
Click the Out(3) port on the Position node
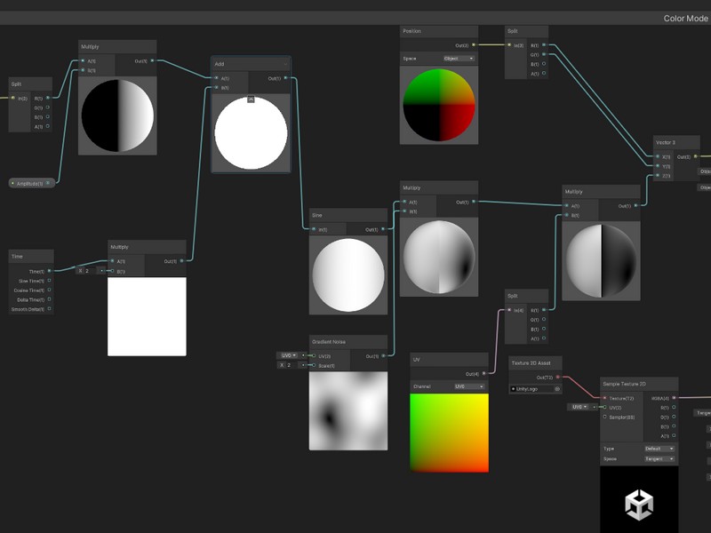[473, 44]
